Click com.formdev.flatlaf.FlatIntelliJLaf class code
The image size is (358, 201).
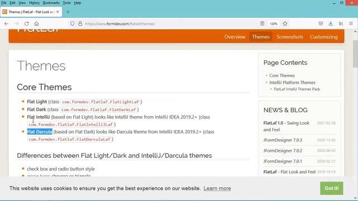70,125
